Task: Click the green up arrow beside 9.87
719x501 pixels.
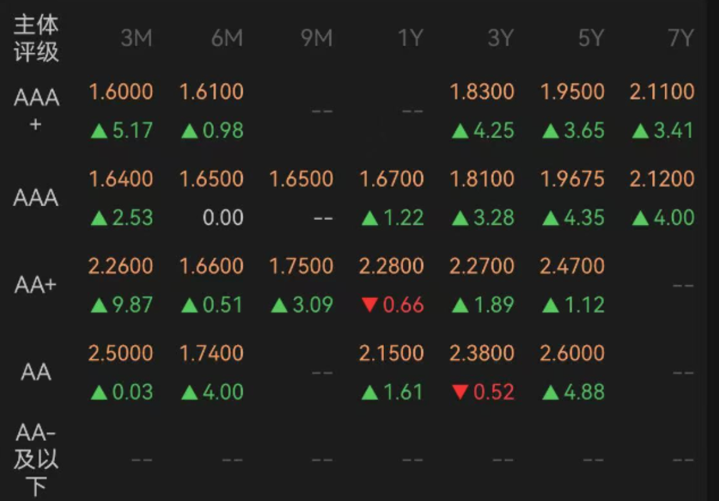Action: pos(99,305)
